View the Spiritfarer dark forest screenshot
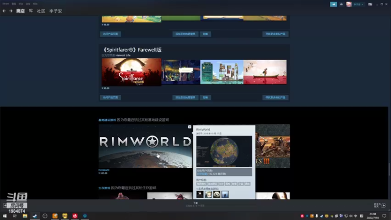Image resolution: width=391 pixels, height=220 pixels. (x=181, y=72)
